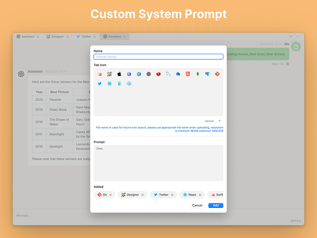Viewport: 317px width, 238px height.
Task: Pick the green MongoDB leaf icon
Action: pyautogui.click(x=197, y=74)
